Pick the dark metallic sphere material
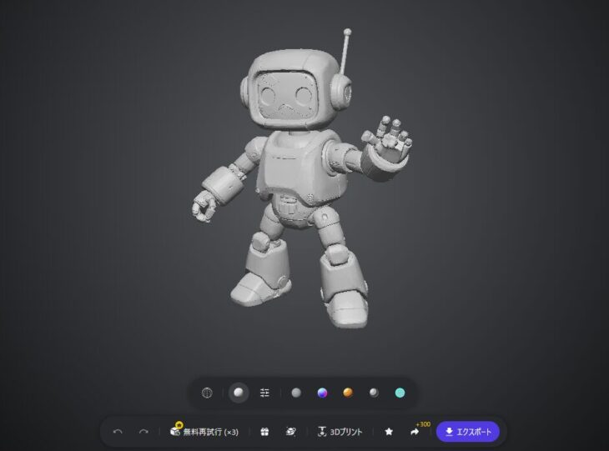 (374, 393)
